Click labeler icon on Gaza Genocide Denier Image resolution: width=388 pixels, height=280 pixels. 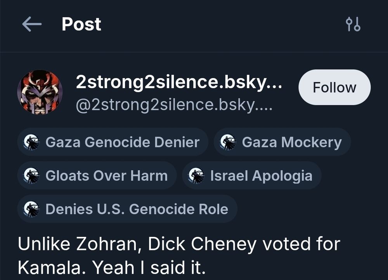coord(31,142)
